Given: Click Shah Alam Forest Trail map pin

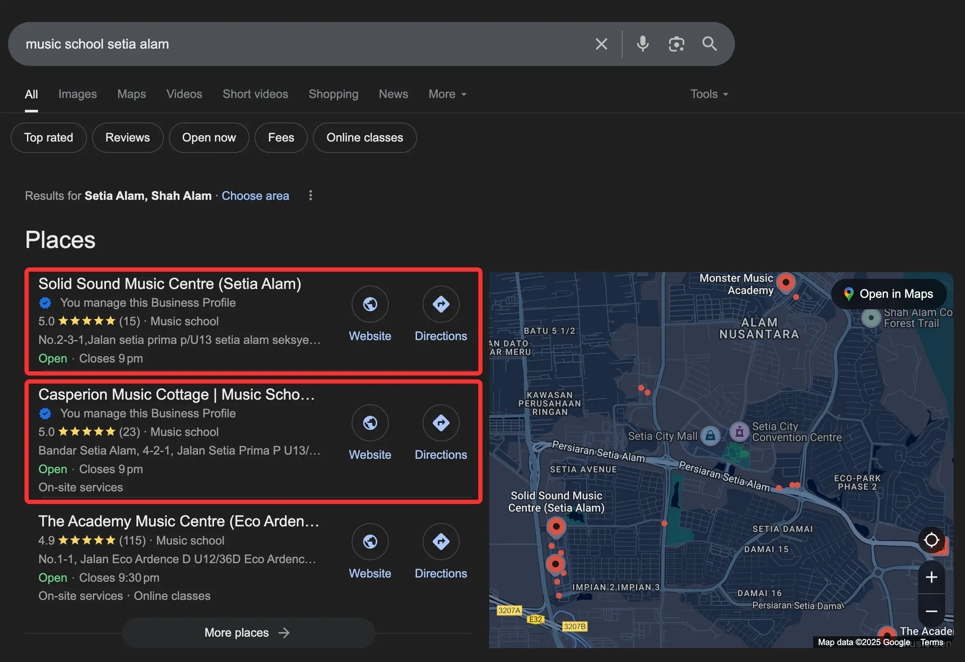Looking at the screenshot, I should (x=871, y=318).
